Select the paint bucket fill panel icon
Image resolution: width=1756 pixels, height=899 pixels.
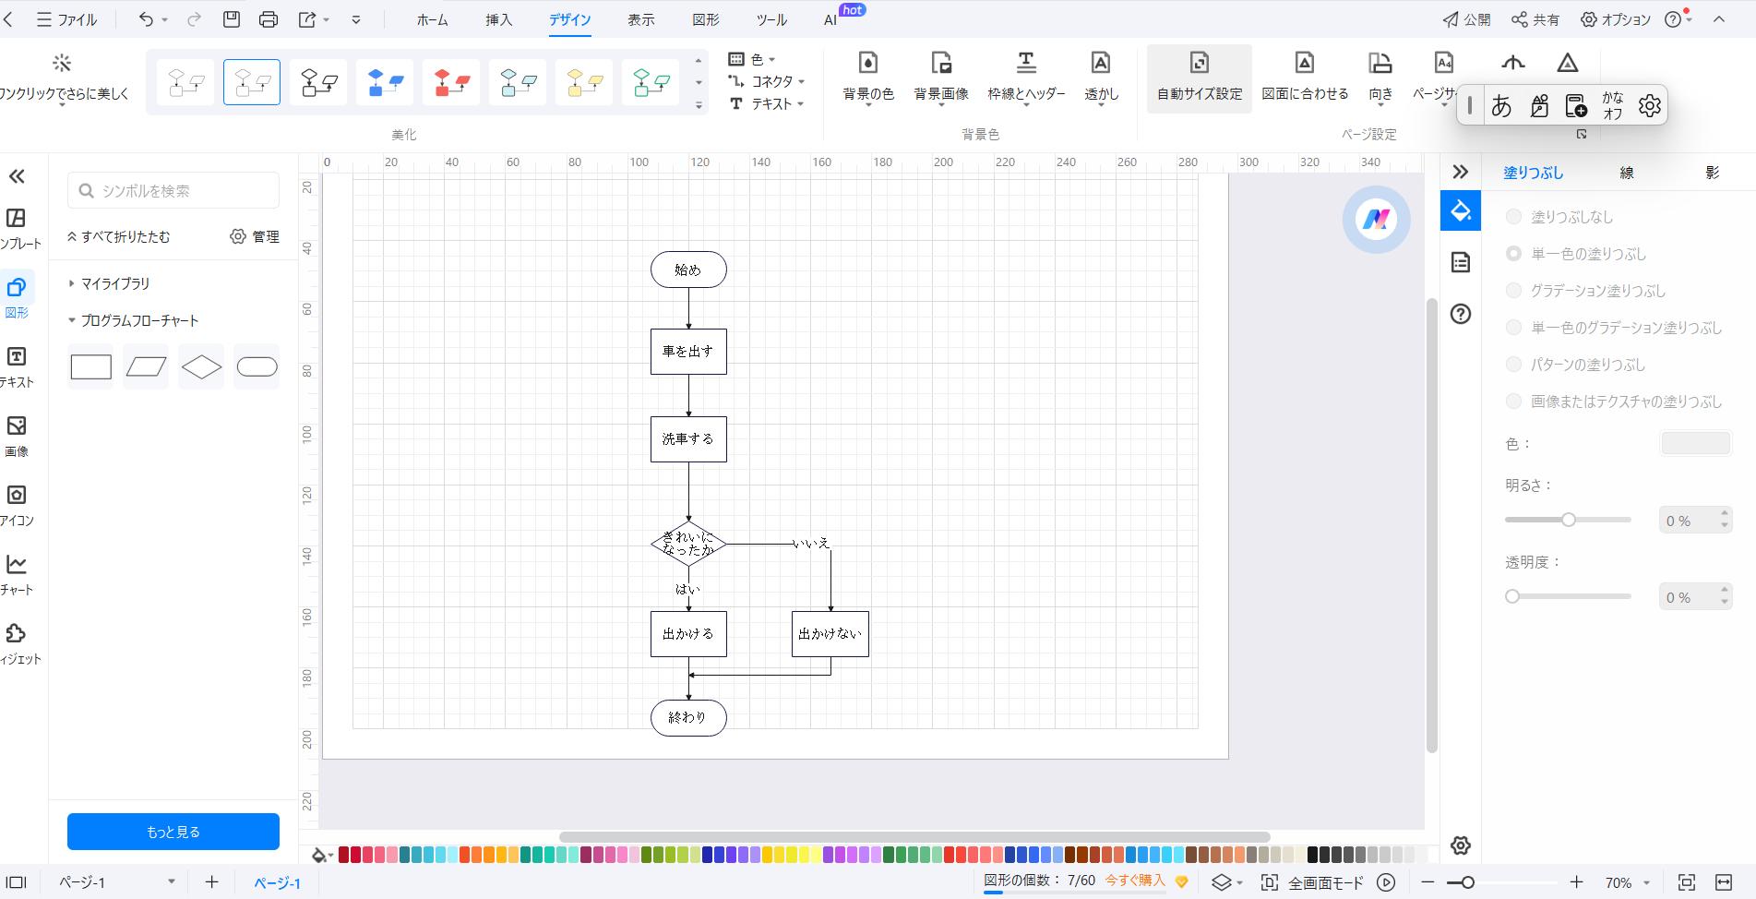pos(1461,211)
